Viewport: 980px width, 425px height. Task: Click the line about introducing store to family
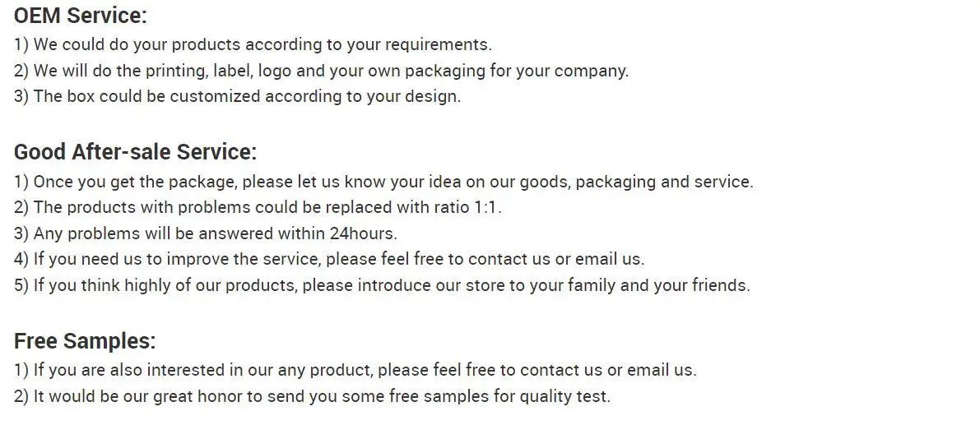click(382, 285)
